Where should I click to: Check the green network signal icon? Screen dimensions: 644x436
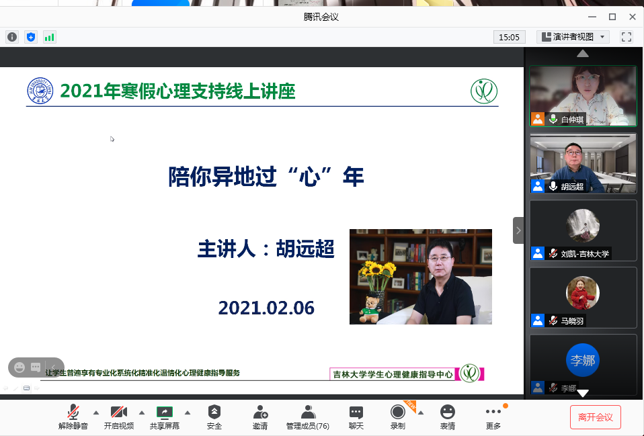tap(49, 37)
